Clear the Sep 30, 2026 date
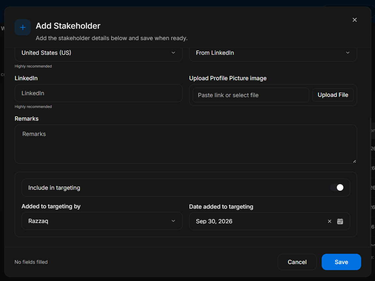Screen dimensions: 375x281 [329, 221]
